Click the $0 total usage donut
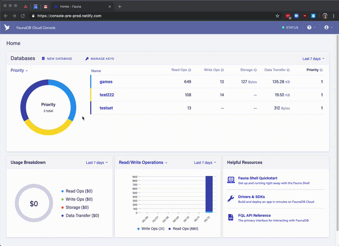Image resolution: width=339 pixels, height=246 pixels. pyautogui.click(x=34, y=203)
